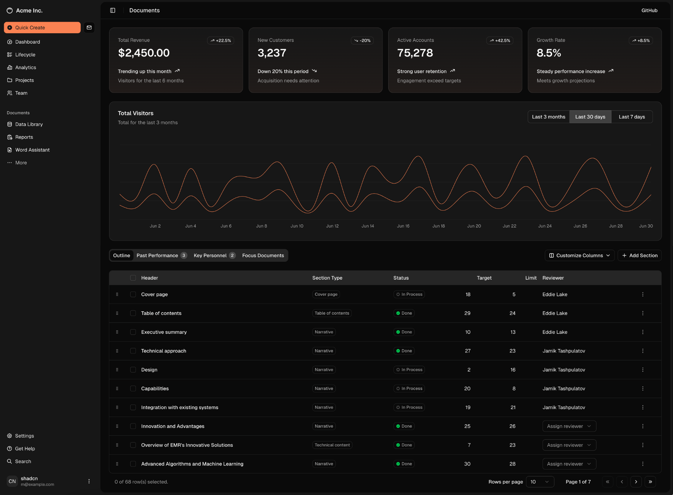This screenshot has width=673, height=495.
Task: Click the Quick Create button
Action: click(42, 28)
